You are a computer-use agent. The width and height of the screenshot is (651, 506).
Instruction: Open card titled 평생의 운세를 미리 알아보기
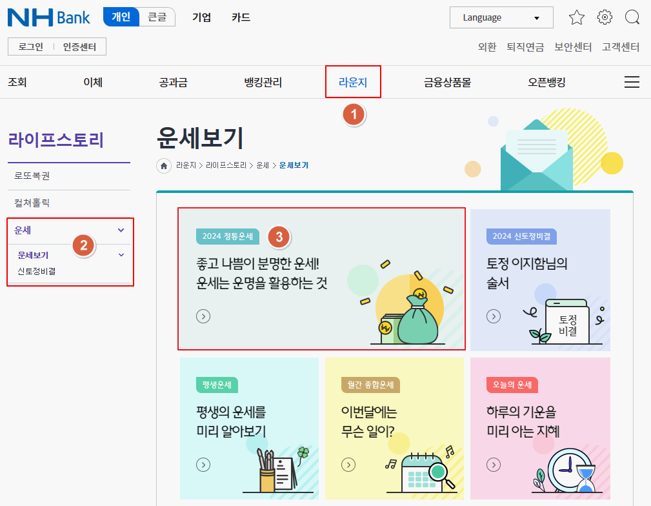[249, 429]
